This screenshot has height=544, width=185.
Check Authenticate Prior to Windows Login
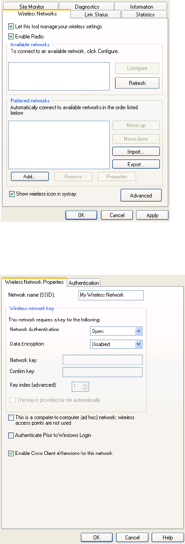11,435
